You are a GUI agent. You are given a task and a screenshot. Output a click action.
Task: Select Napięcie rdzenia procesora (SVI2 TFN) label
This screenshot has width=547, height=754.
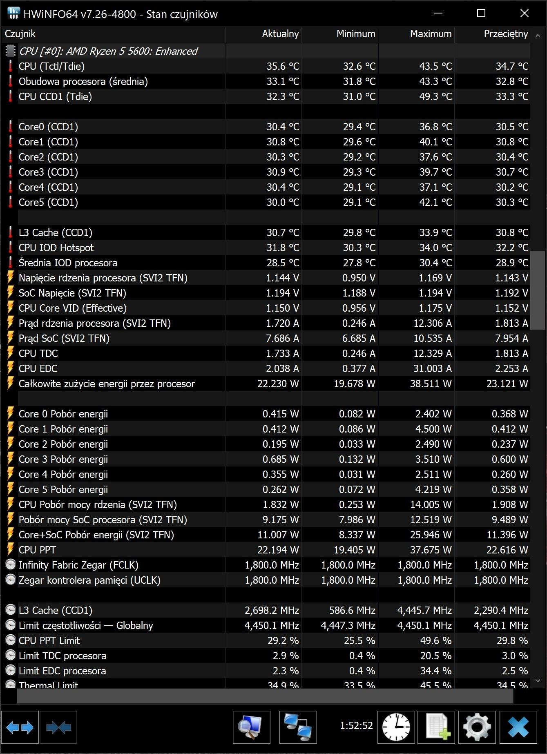(103, 278)
